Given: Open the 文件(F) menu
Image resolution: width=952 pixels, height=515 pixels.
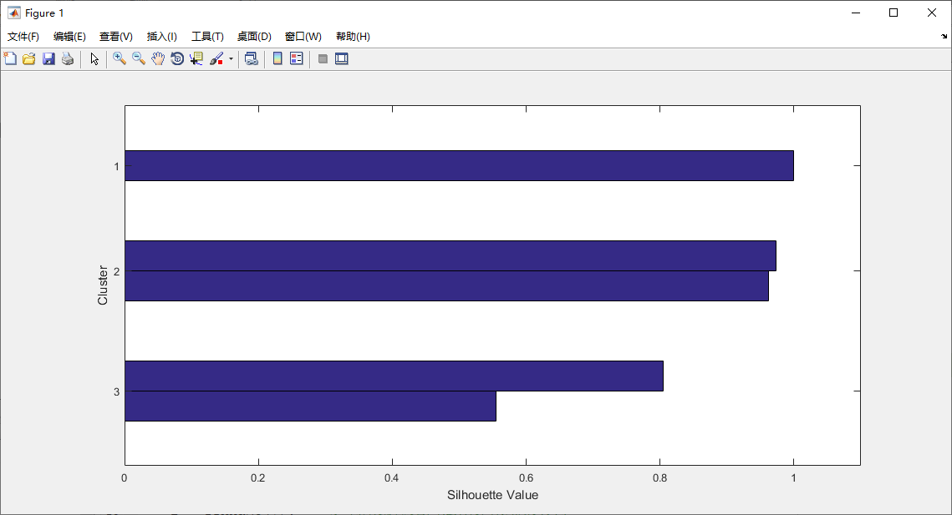Looking at the screenshot, I should 23,37.
